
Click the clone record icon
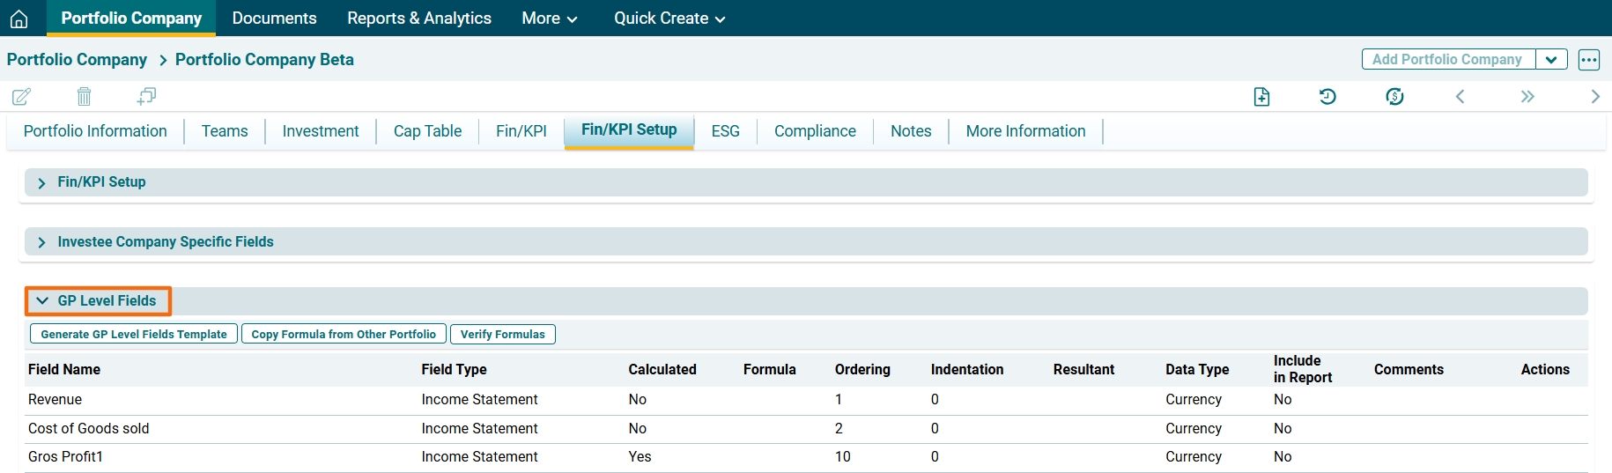[x=146, y=96]
